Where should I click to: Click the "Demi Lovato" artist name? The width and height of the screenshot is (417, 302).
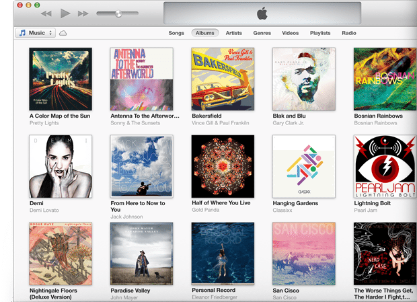tap(44, 211)
